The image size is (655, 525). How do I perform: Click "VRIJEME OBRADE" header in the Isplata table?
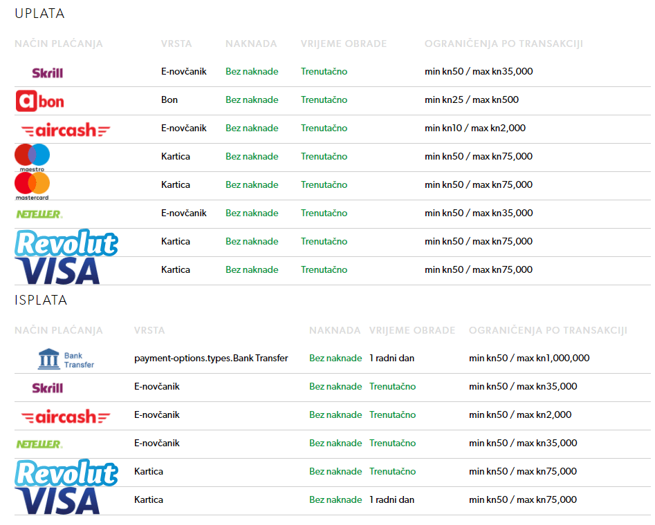click(x=412, y=330)
